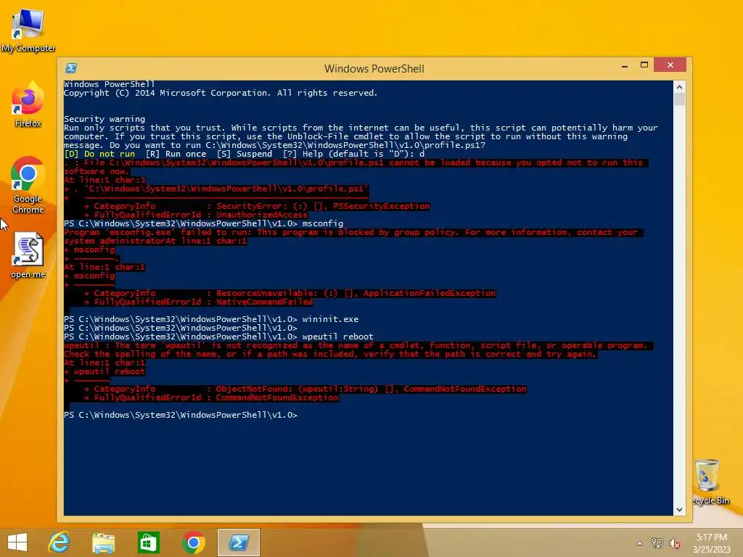Screen dimensions: 743x557
Task: Click the 'PSSecurityException' CategoryInfo line
Action: [257, 206]
